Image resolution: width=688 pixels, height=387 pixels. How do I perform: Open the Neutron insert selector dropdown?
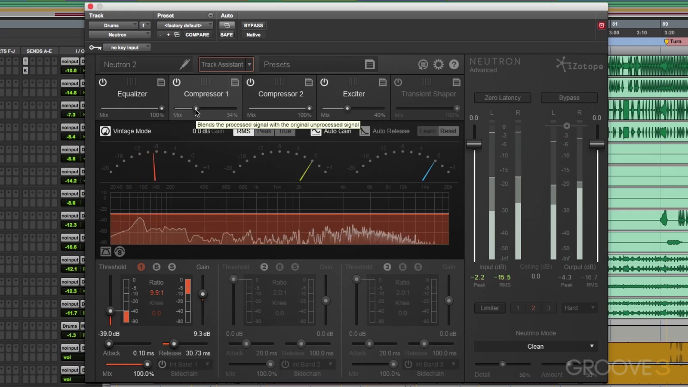[120, 35]
